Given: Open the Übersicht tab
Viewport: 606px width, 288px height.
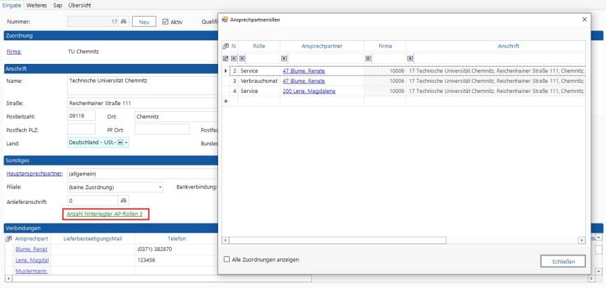Looking at the screenshot, I should point(80,5).
